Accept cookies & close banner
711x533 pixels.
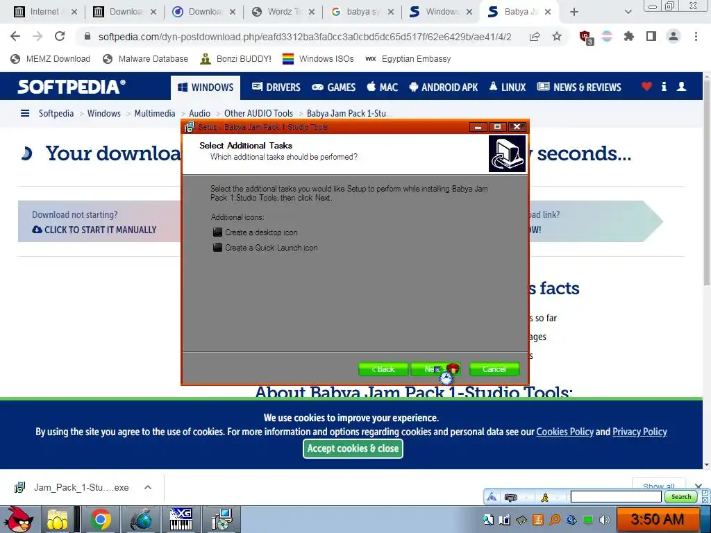coord(353,449)
